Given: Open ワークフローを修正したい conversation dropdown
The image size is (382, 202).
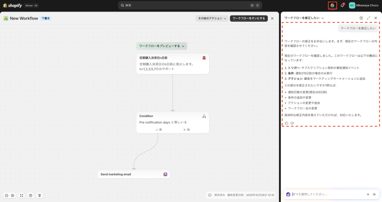Looking at the screenshot, I should [304, 18].
